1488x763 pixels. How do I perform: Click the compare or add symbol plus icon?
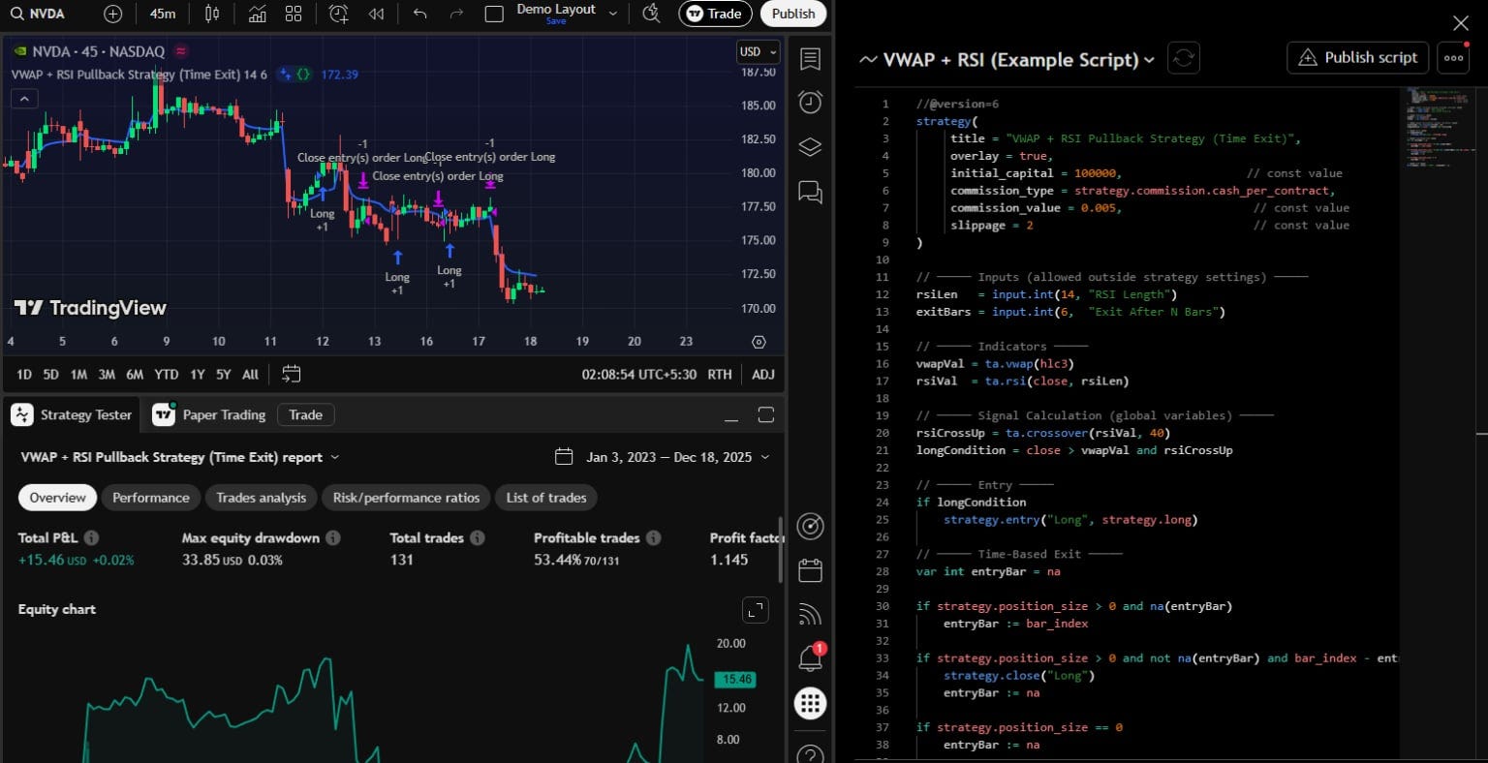[x=112, y=14]
